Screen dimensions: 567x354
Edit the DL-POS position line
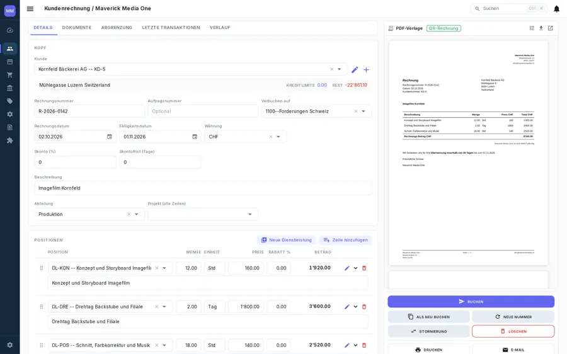(347, 345)
